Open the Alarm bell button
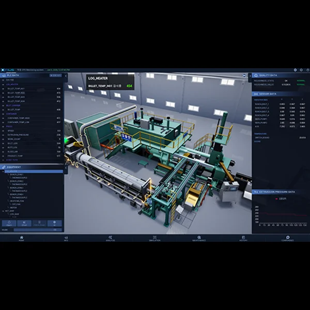The height and width of the screenshot is (310, 310). click(x=9, y=223)
